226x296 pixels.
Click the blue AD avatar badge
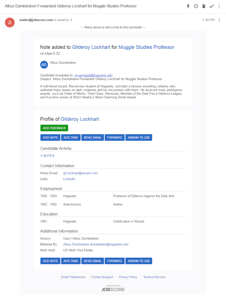(44, 64)
